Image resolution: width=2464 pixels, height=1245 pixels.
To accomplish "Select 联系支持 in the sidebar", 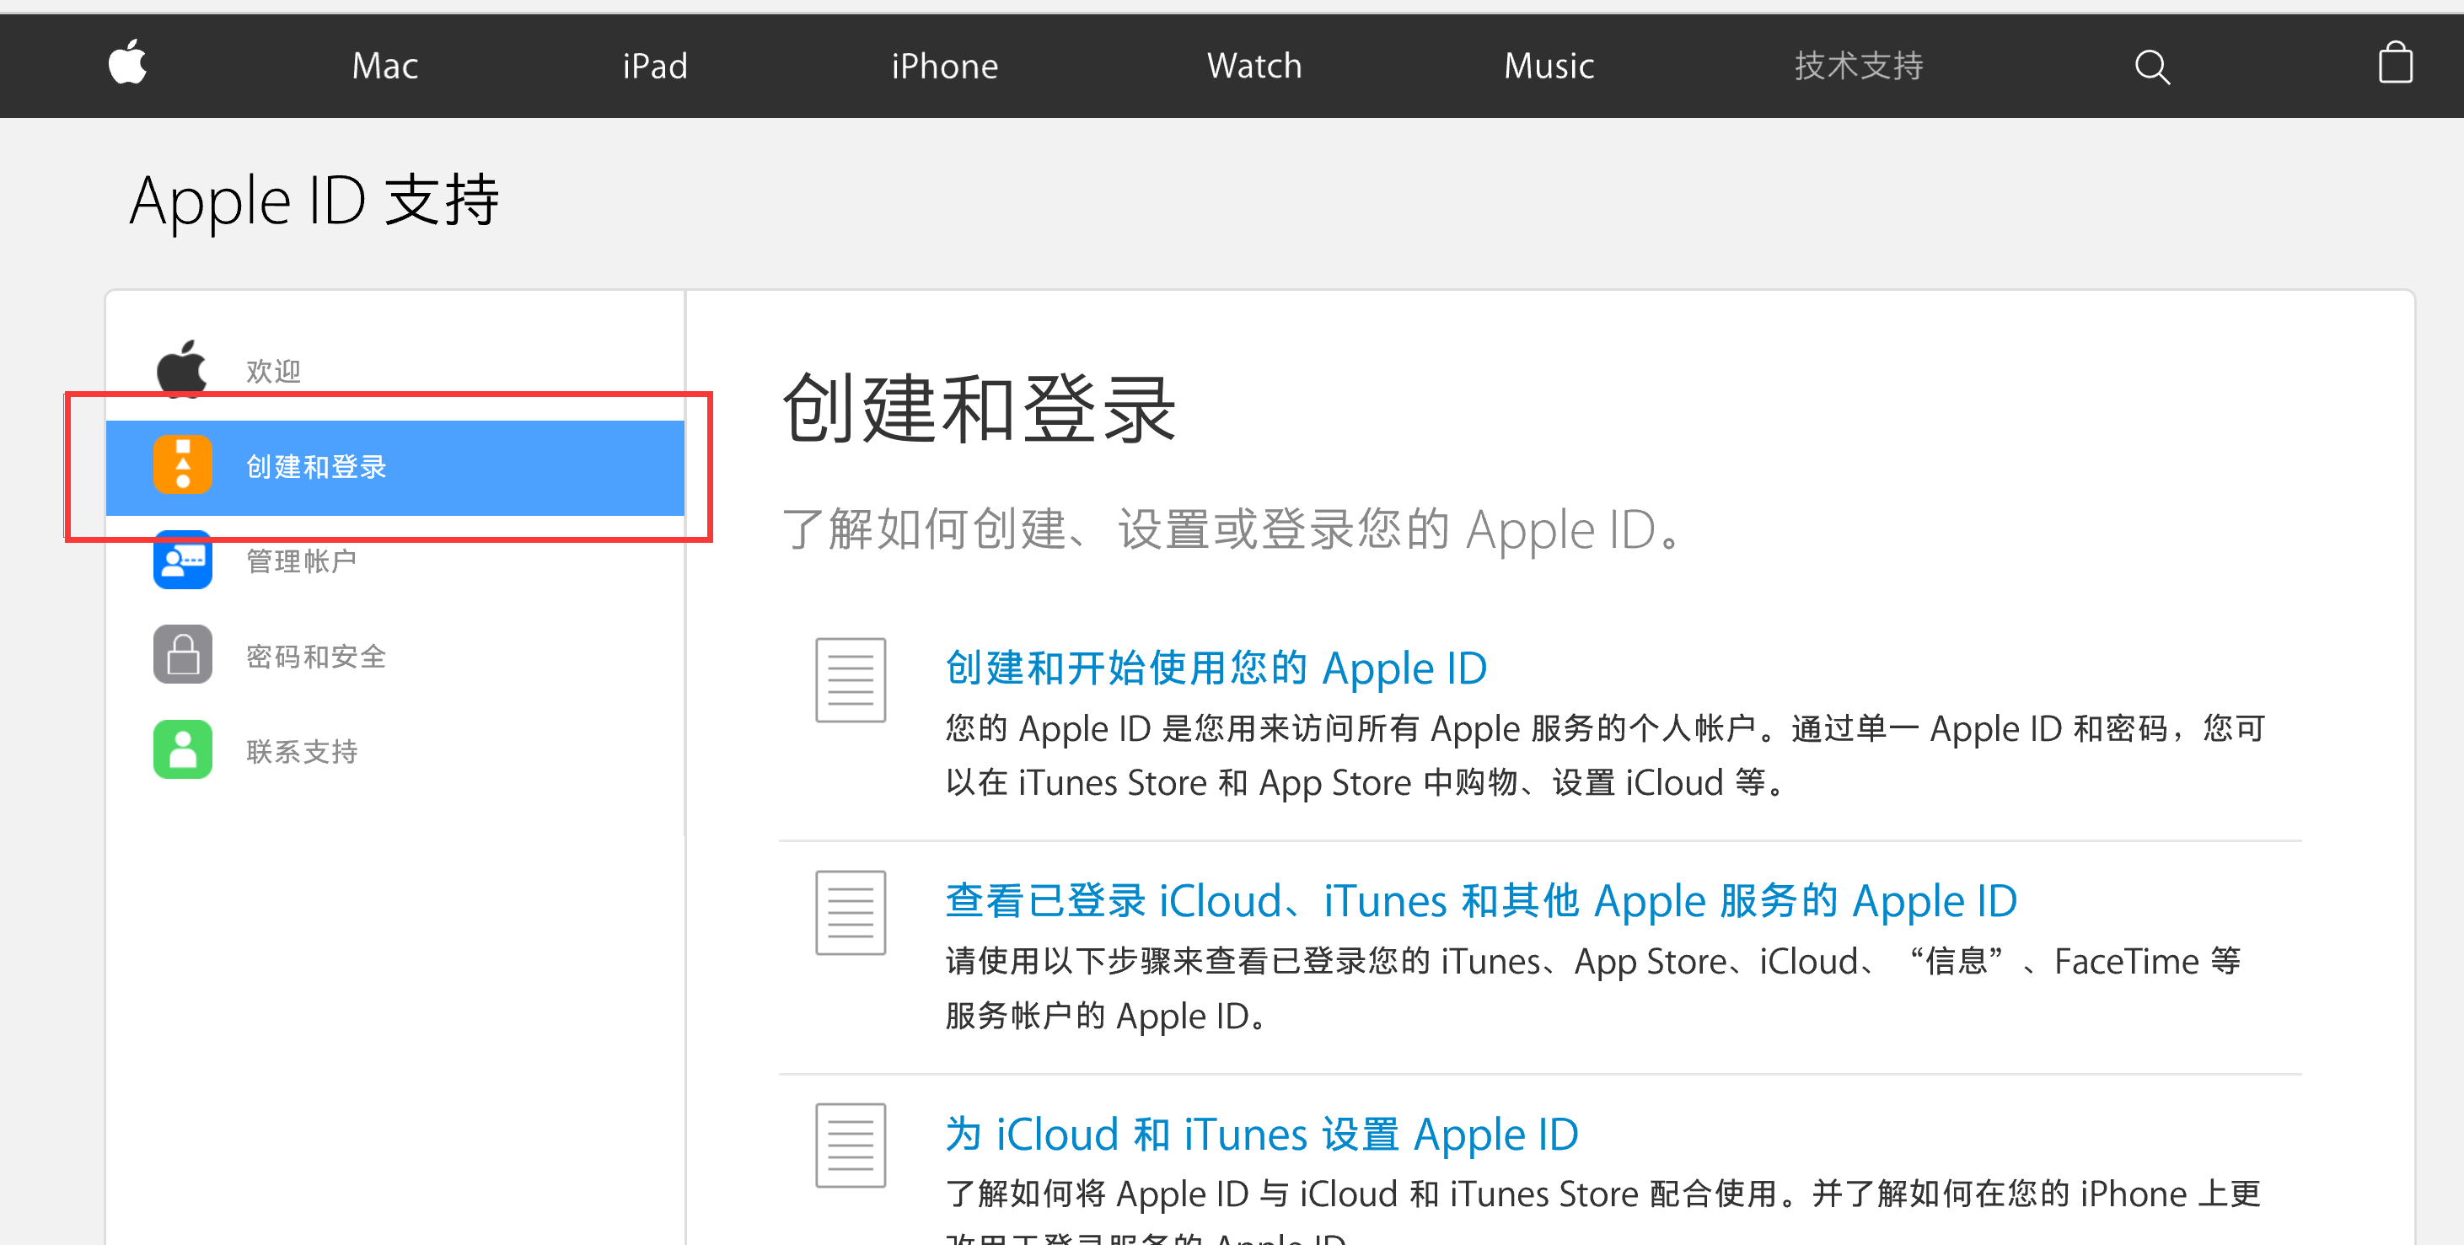I will (301, 752).
